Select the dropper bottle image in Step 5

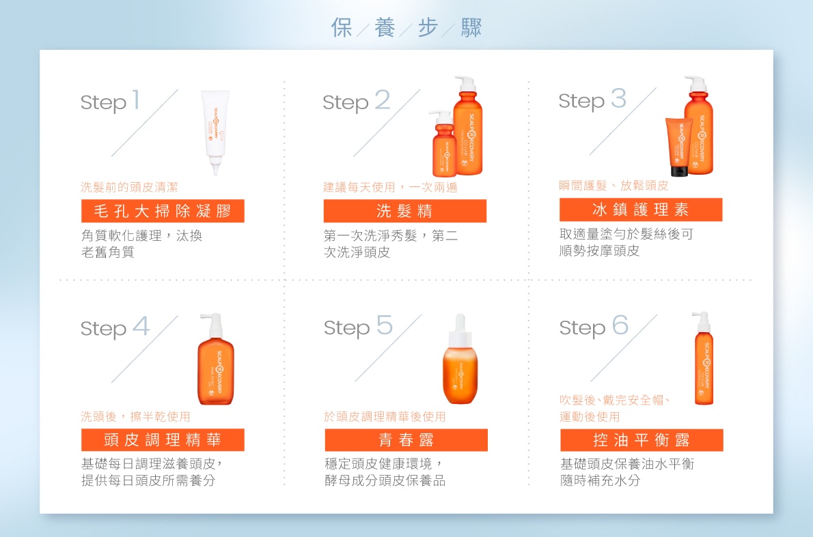coord(459,365)
